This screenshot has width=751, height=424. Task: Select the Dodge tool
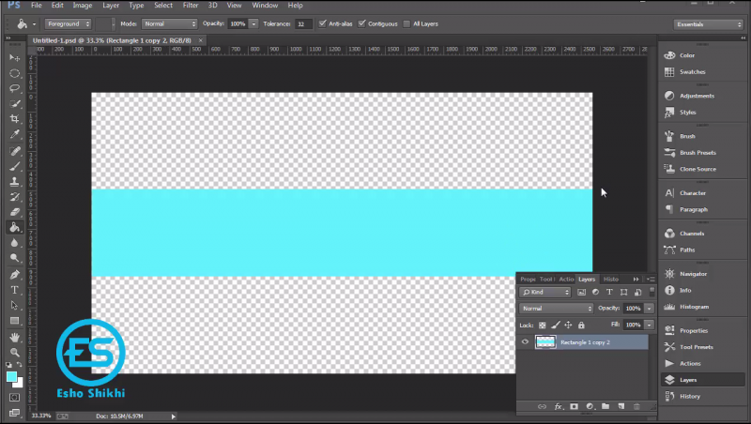14,258
